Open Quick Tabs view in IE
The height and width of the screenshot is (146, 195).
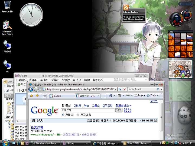click(44, 96)
